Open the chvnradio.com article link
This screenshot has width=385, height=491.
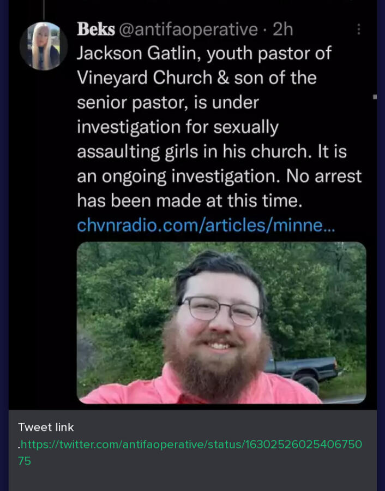pos(206,225)
